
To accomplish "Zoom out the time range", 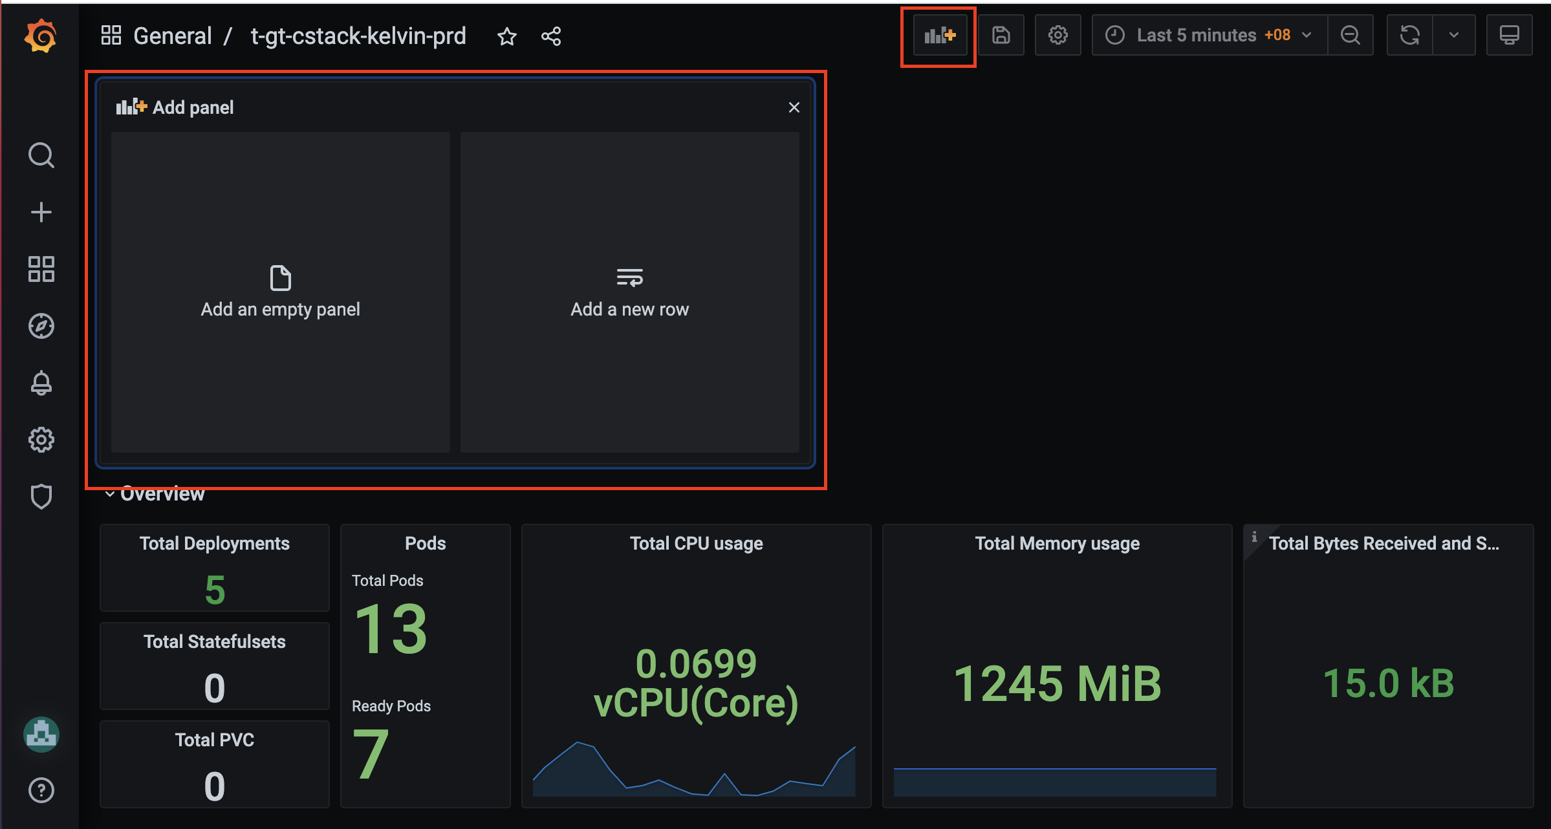I will [x=1350, y=35].
